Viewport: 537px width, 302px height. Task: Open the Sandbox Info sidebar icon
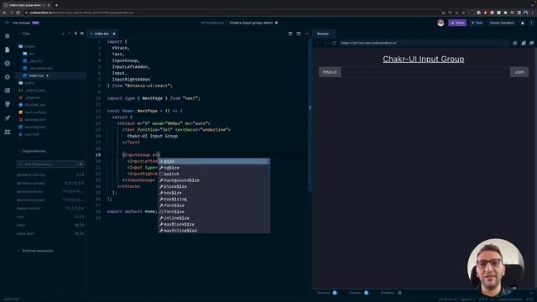(x=8, y=36)
